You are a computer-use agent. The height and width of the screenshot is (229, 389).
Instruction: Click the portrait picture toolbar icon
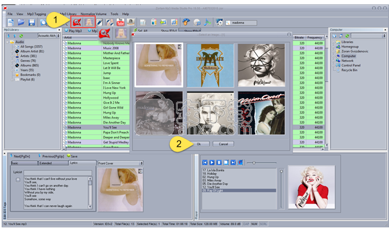point(89,22)
